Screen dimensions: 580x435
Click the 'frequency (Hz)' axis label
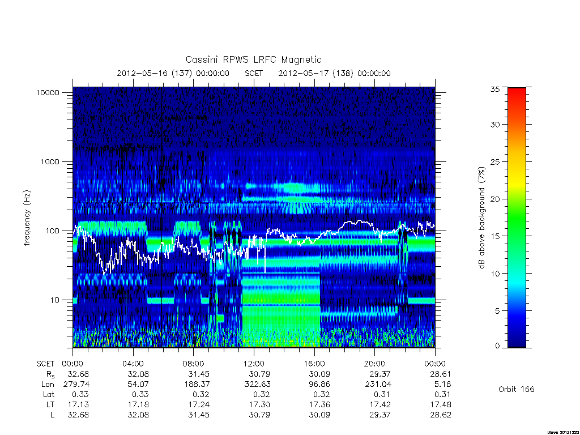[x=27, y=218]
